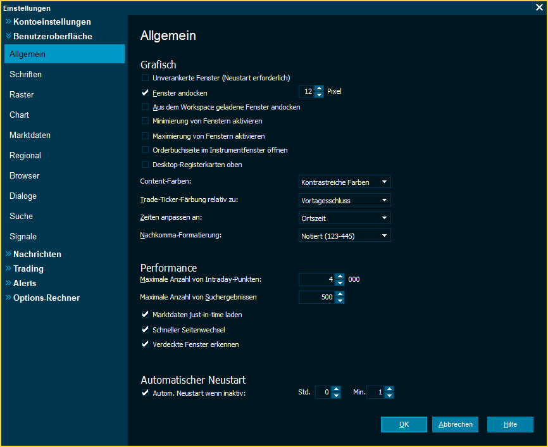
Task: Increase maximum Suchergebnisse count arrow
Action: (x=340, y=293)
